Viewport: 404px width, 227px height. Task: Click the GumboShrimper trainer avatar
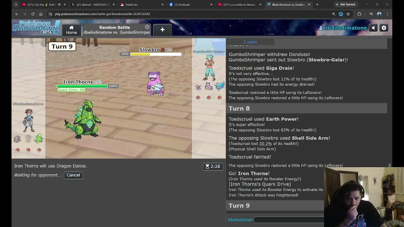(209, 67)
